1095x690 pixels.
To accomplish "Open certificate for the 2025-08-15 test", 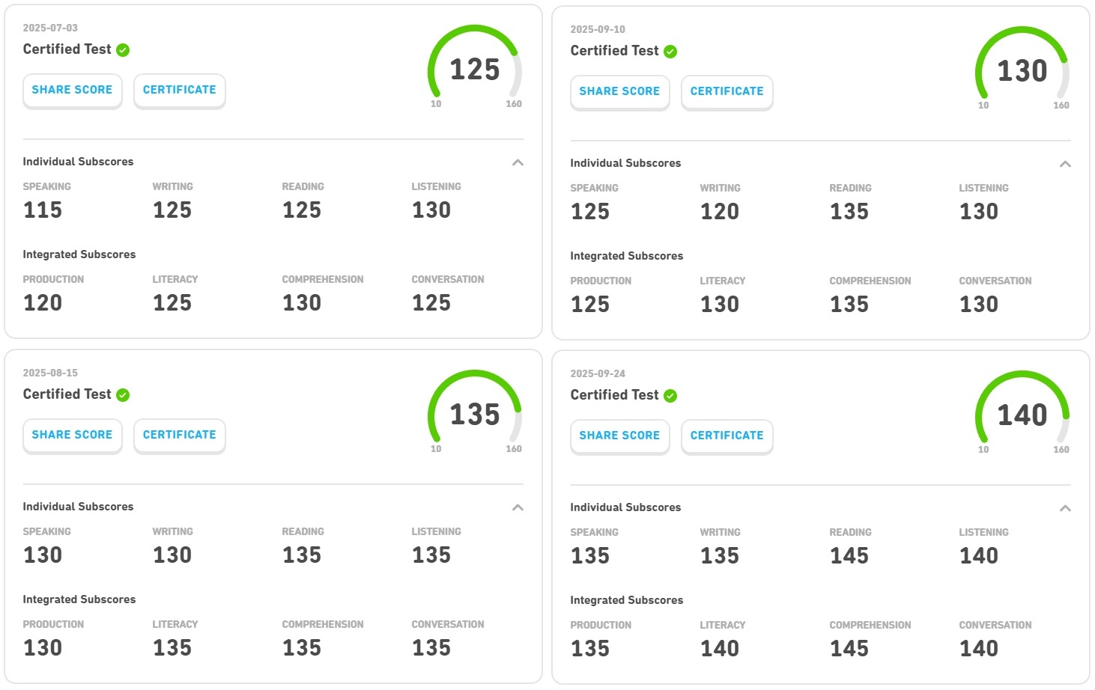I will pyautogui.click(x=180, y=435).
